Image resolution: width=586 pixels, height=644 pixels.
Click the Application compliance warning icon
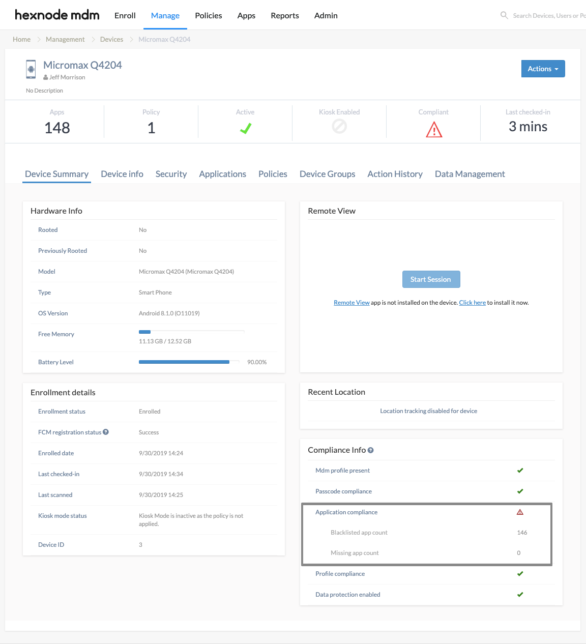520,512
